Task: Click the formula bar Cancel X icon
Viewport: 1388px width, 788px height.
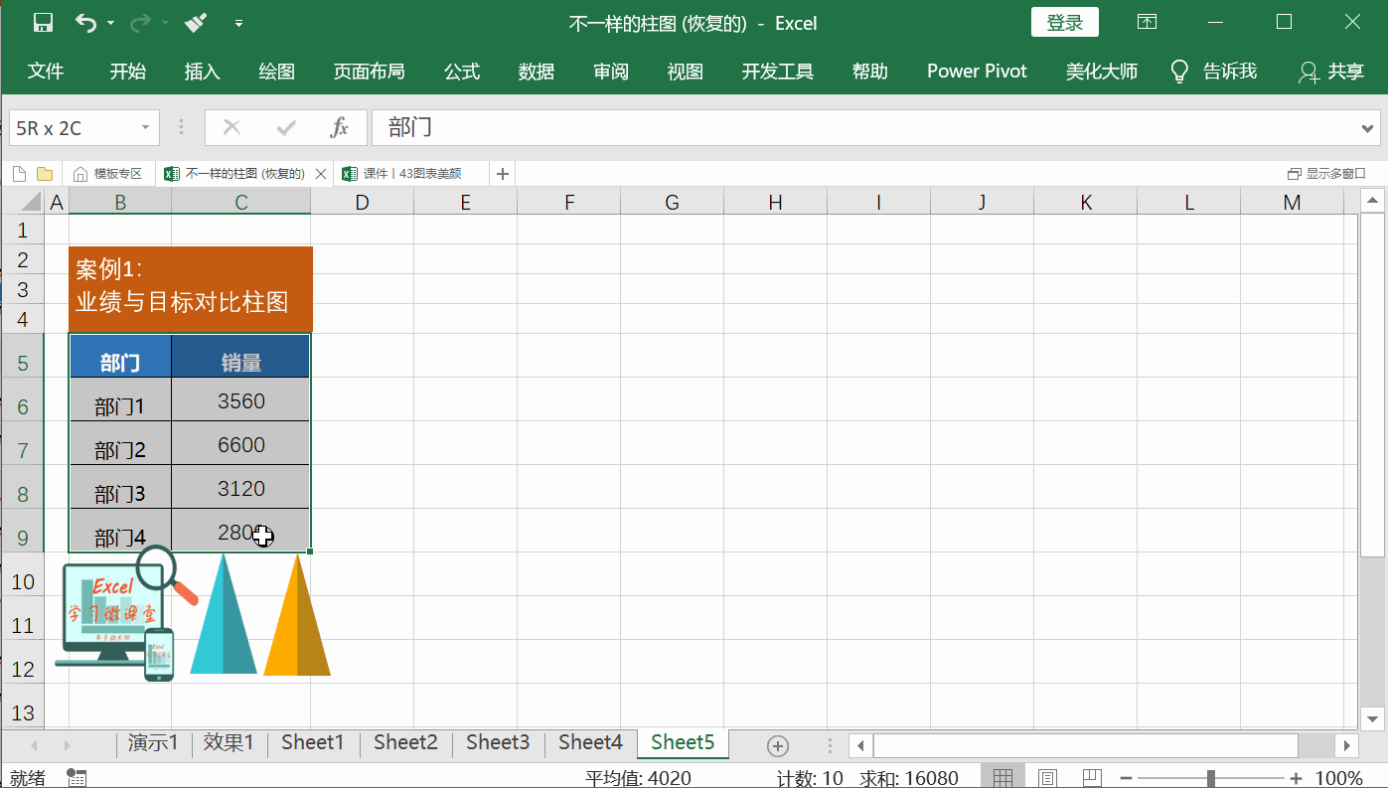Action: (x=232, y=127)
